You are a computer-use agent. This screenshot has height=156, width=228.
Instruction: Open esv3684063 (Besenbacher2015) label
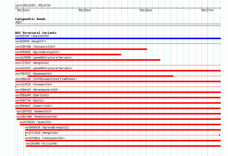[37, 90]
